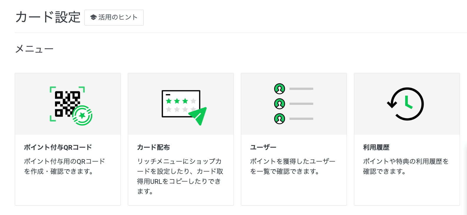Screen dimensions: 467x215
Task: Click the top user avatar icon
Action: click(279, 88)
